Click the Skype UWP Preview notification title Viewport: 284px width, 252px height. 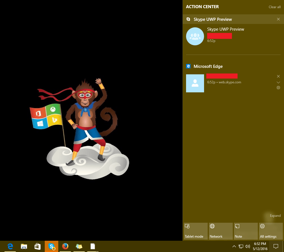pyautogui.click(x=225, y=29)
